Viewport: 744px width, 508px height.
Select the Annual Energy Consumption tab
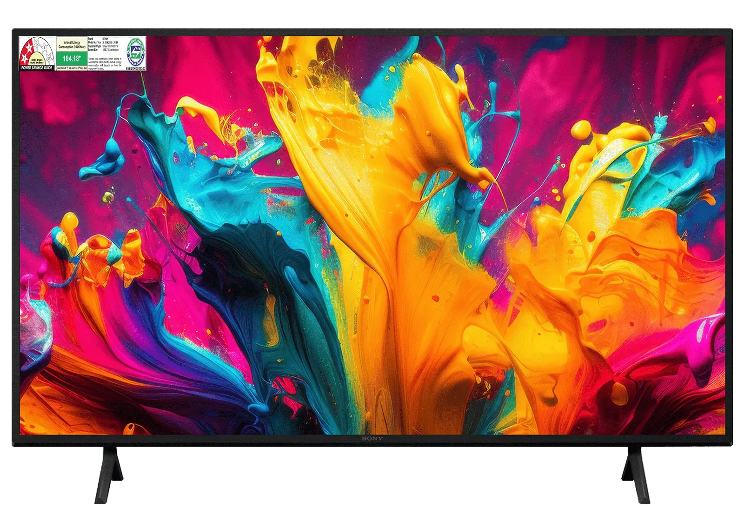(72, 44)
